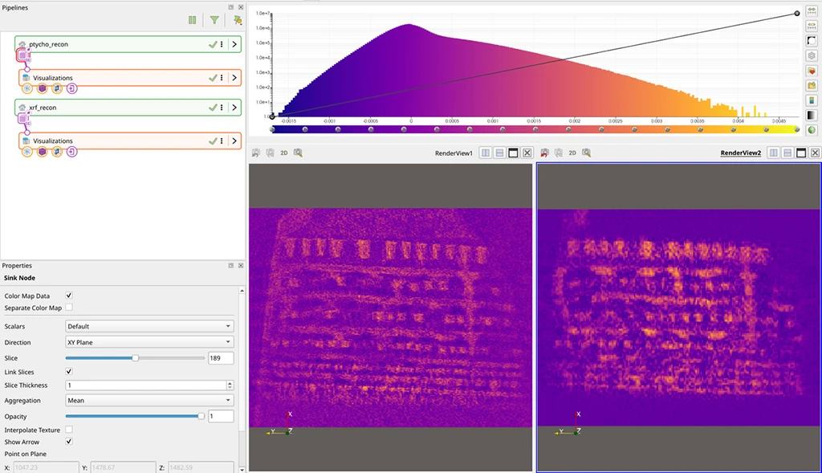Screen dimensions: 822x473
Task: Split RenderView1 vertically
Action: pos(499,153)
